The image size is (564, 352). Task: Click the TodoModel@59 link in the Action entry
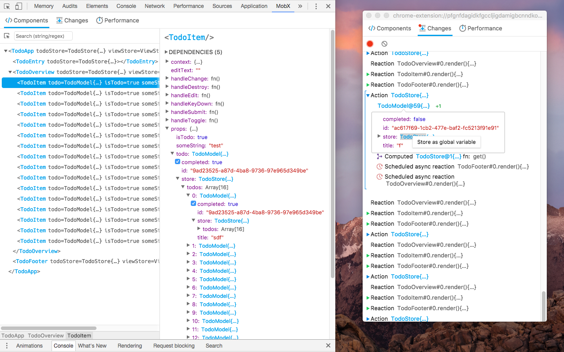pos(404,106)
